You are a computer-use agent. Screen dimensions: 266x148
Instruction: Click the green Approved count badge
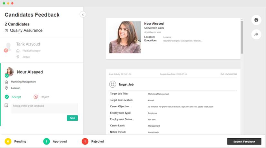pyautogui.click(x=46, y=141)
